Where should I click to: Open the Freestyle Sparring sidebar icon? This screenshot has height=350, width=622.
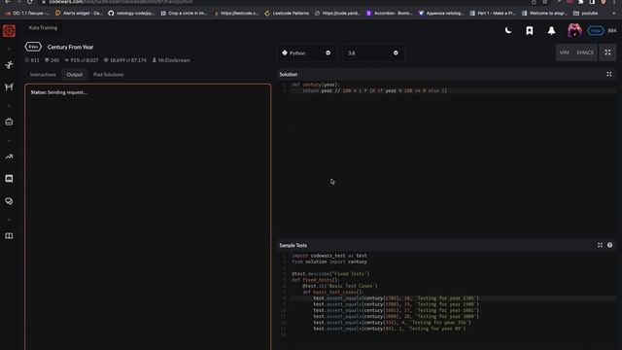pyautogui.click(x=9, y=87)
